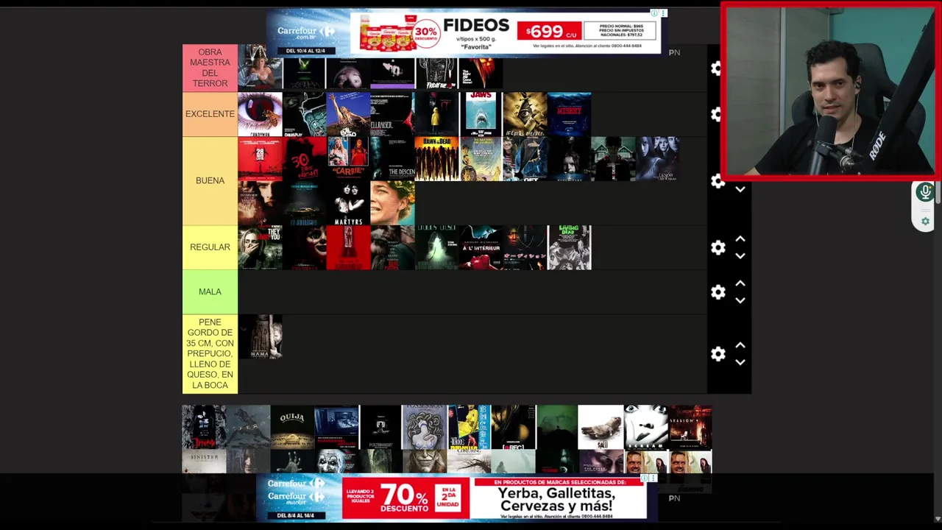This screenshot has height=530, width=942.
Task: Select The Descent poster
Action: [x=392, y=159]
